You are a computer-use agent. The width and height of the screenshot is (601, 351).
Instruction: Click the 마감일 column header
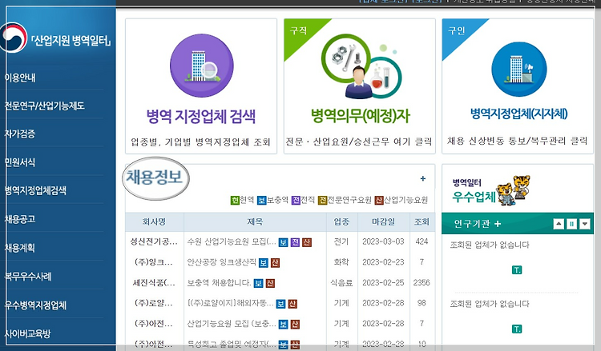tap(383, 221)
